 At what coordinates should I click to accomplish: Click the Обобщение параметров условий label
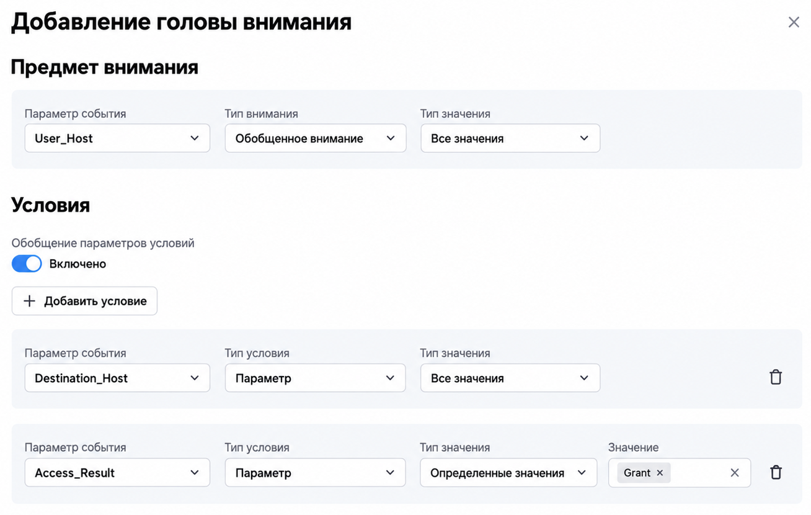point(103,243)
